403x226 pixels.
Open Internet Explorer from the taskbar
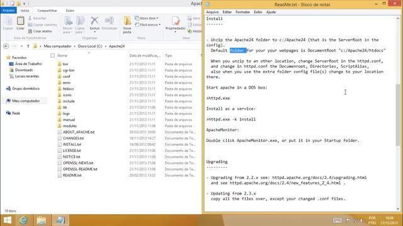23,220
